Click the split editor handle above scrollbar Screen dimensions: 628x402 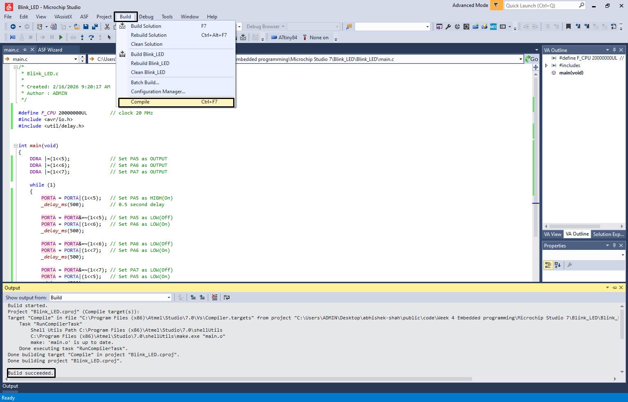[x=536, y=67]
